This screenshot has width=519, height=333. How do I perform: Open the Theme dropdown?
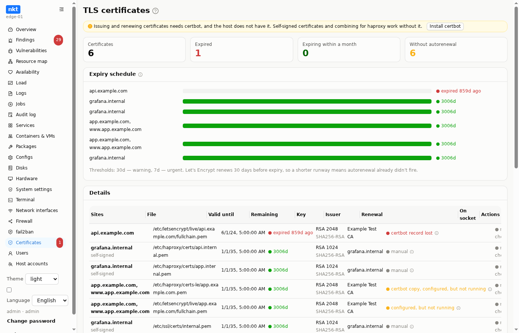click(x=42, y=279)
